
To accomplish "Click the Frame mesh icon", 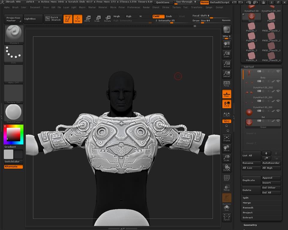I will (x=227, y=138).
